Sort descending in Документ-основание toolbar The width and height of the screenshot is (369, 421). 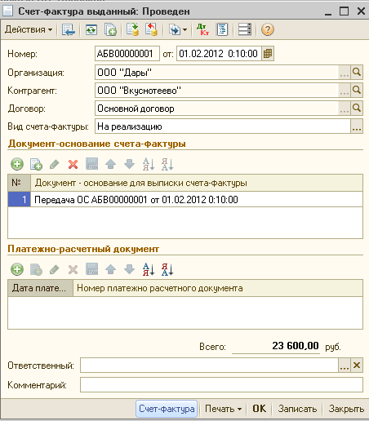[167, 164]
